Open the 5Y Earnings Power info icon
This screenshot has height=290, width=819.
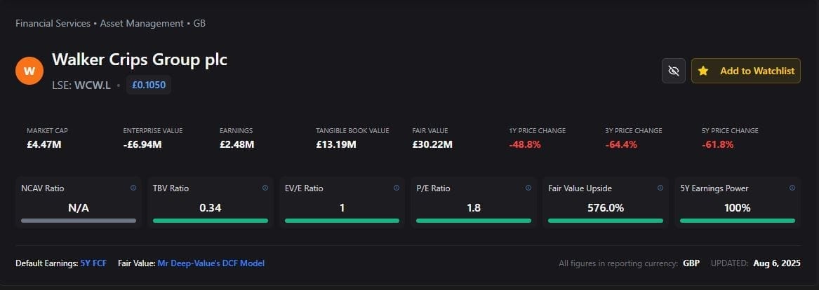point(792,188)
